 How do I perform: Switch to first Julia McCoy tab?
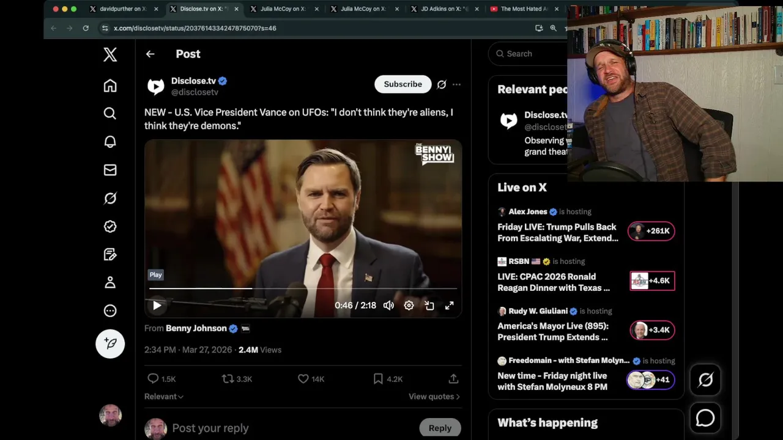point(283,9)
